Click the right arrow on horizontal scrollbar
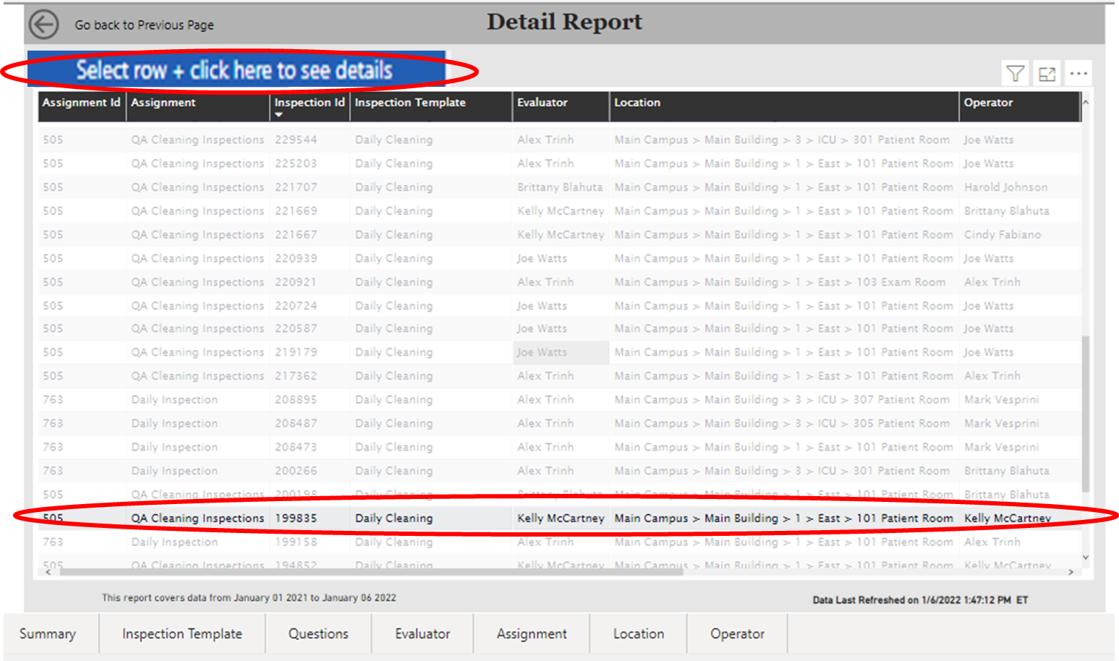This screenshot has height=661, width=1119. pos(1071,571)
